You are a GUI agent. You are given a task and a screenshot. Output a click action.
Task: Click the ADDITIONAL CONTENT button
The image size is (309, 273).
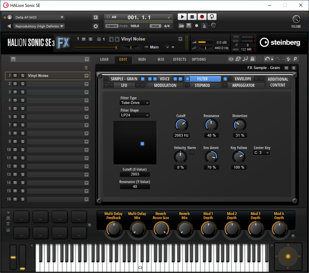[278, 82]
